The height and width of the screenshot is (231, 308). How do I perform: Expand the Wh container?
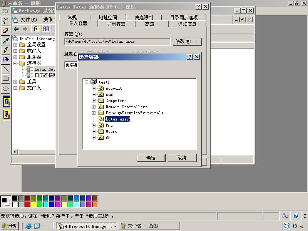[94, 138]
